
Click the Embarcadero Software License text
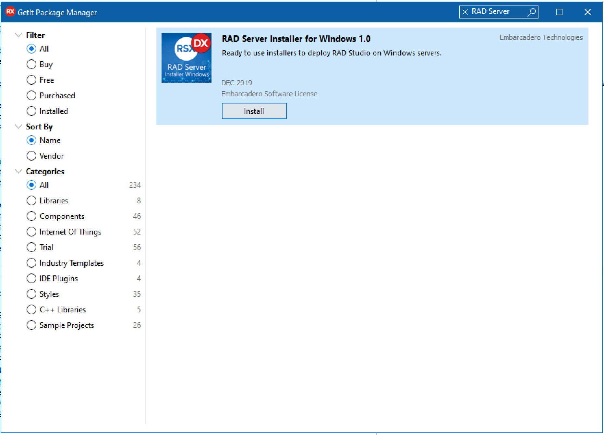pos(269,94)
